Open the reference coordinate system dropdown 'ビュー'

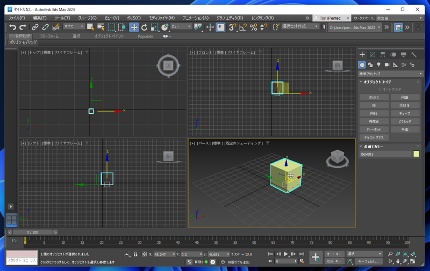[x=181, y=26]
